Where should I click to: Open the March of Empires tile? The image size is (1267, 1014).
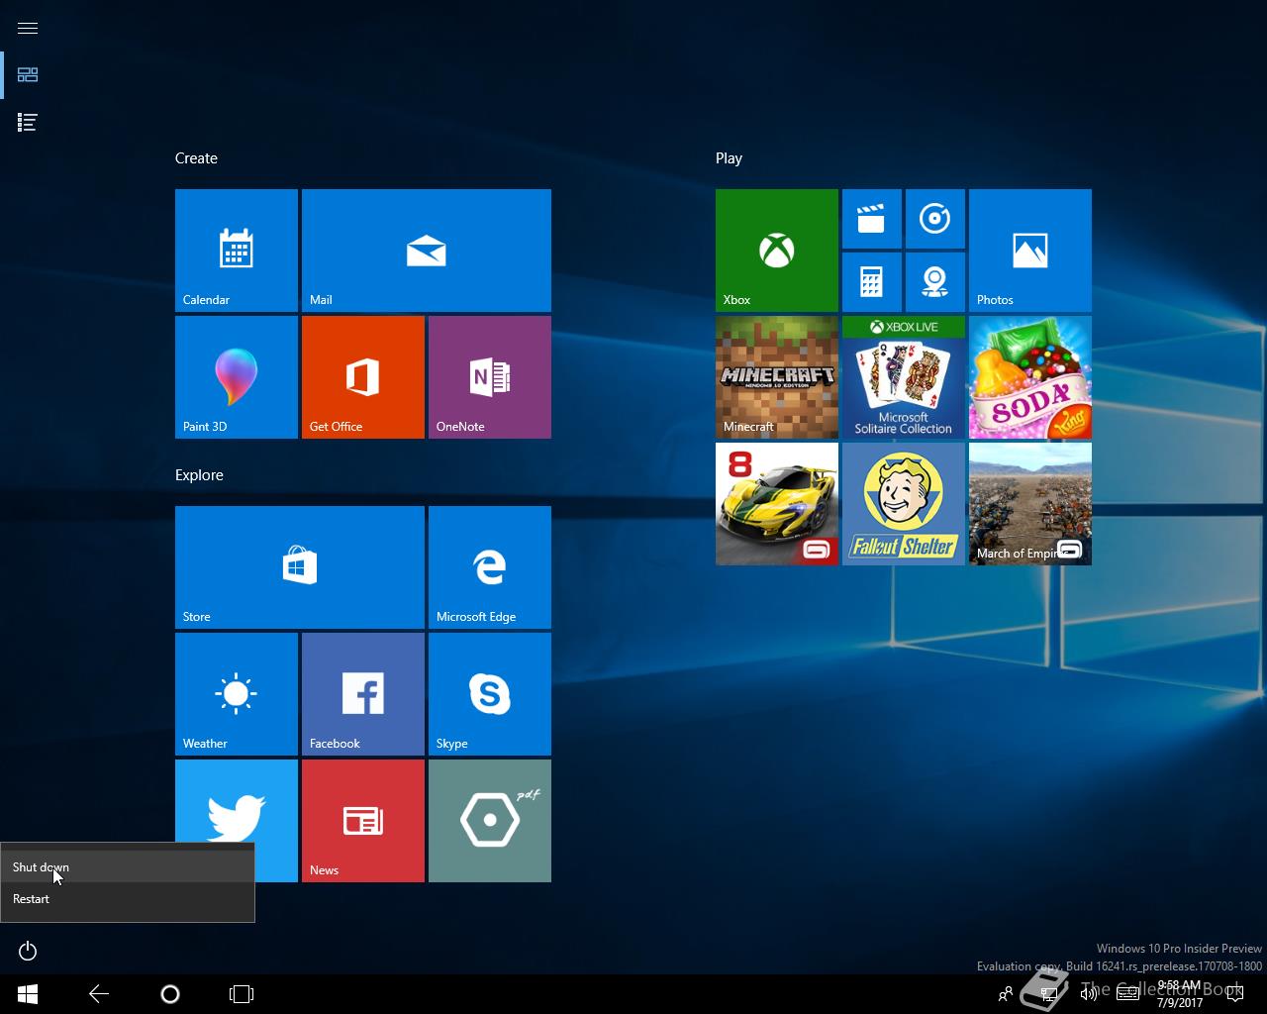coord(1030,504)
